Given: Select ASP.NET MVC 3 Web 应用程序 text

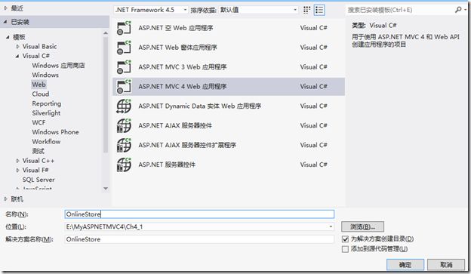Looking at the screenshot, I should point(183,67).
